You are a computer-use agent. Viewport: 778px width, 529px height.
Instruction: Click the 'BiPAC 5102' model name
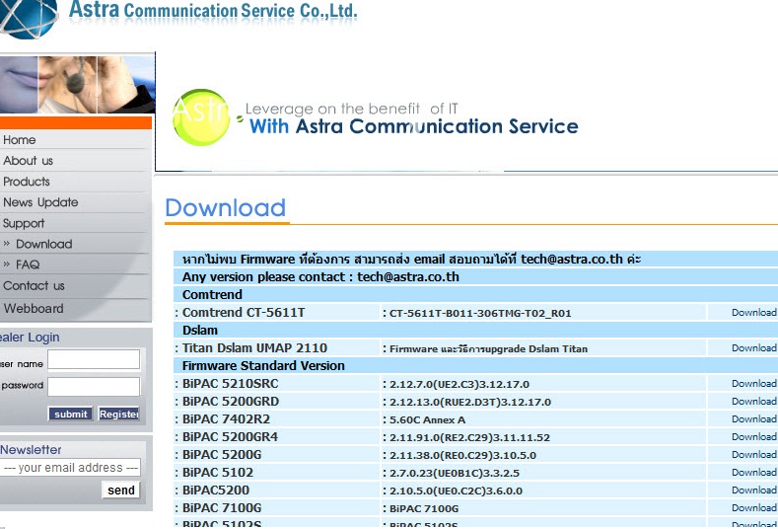click(218, 473)
